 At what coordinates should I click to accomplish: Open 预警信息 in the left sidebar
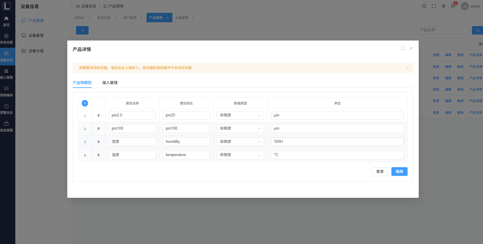6,109
